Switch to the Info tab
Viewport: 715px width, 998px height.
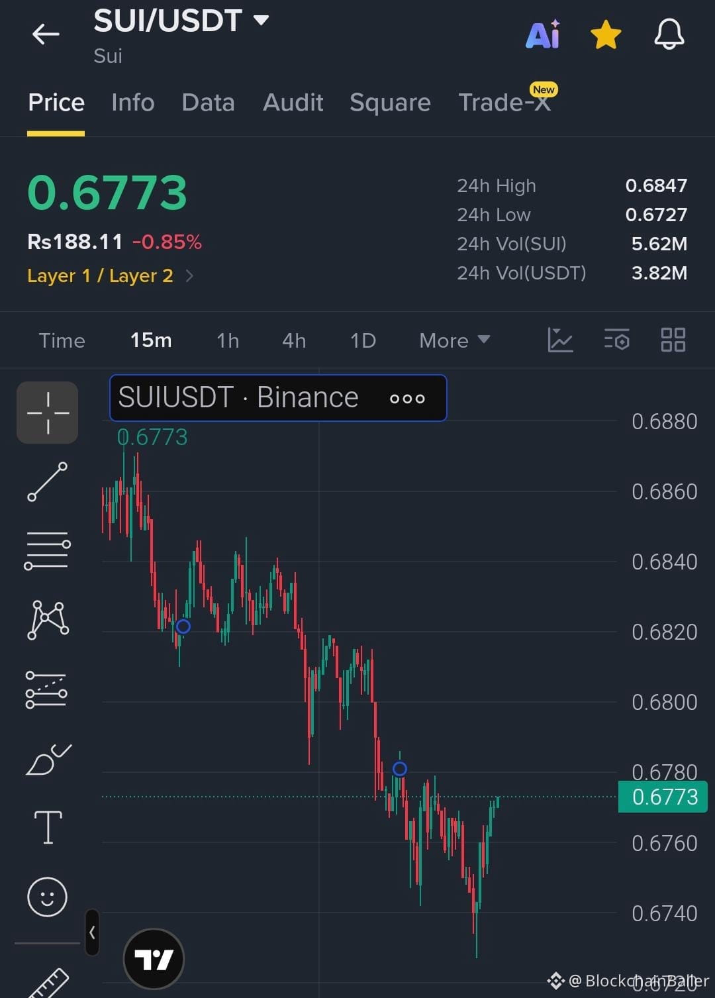tap(132, 103)
